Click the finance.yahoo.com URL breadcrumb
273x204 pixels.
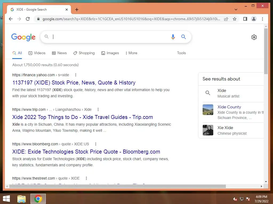coord(41,75)
